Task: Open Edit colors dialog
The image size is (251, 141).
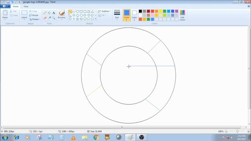Action: click(182, 15)
